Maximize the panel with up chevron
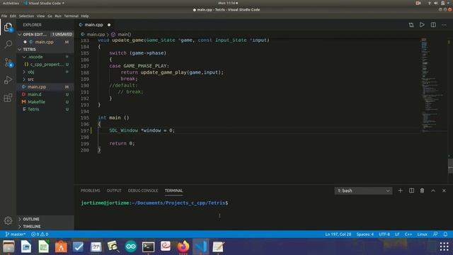 coord(433,191)
